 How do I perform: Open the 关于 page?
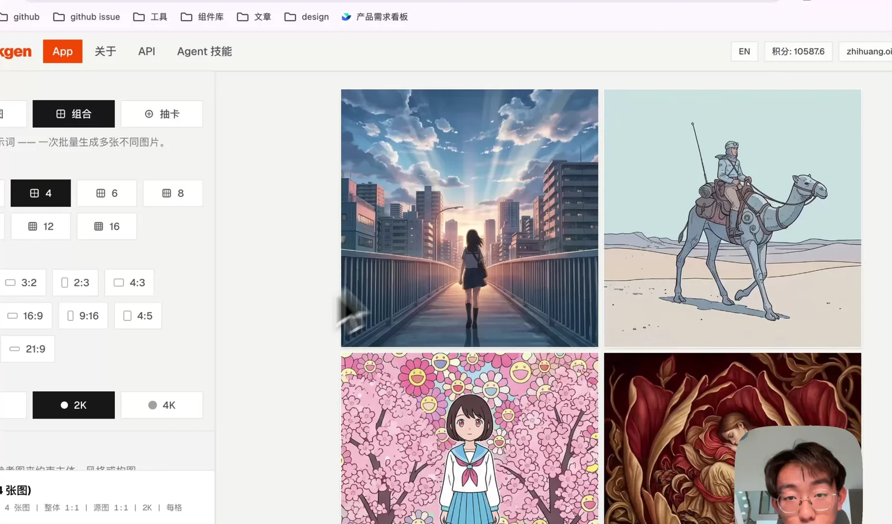pyautogui.click(x=105, y=51)
